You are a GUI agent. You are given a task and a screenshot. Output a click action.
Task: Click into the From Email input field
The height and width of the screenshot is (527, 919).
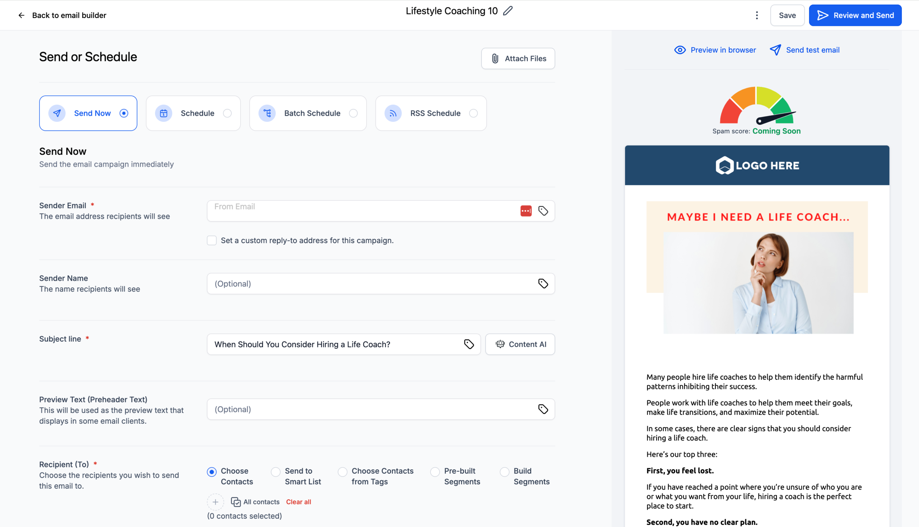(362, 211)
